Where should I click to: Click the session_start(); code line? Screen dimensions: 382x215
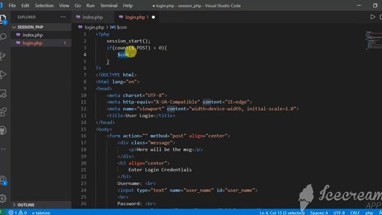129,41
